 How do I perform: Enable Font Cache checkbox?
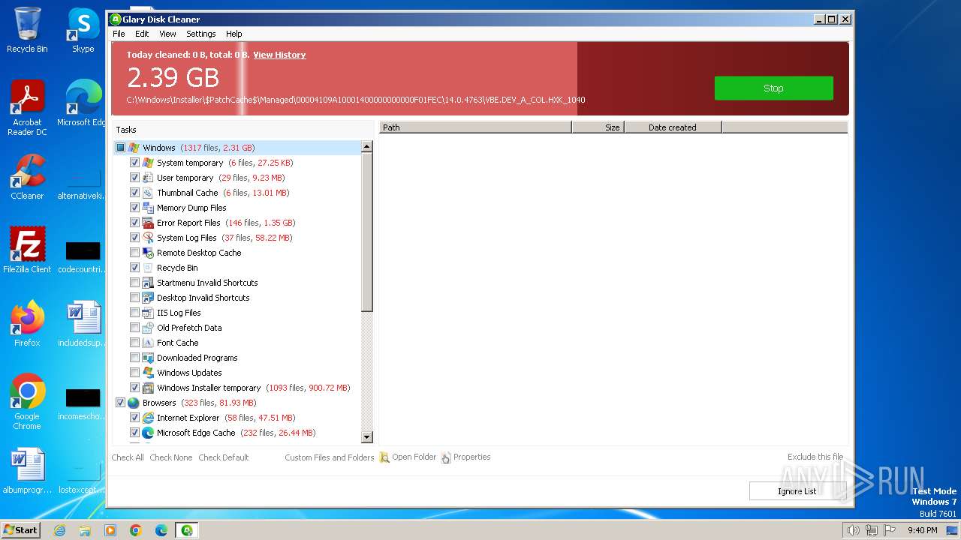pos(134,343)
